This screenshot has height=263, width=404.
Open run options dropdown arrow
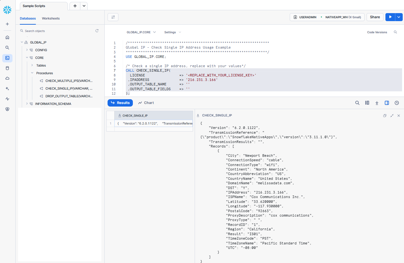[399, 17]
